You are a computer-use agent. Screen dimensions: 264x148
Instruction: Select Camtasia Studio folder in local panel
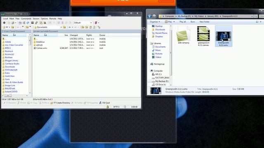click(x=11, y=64)
